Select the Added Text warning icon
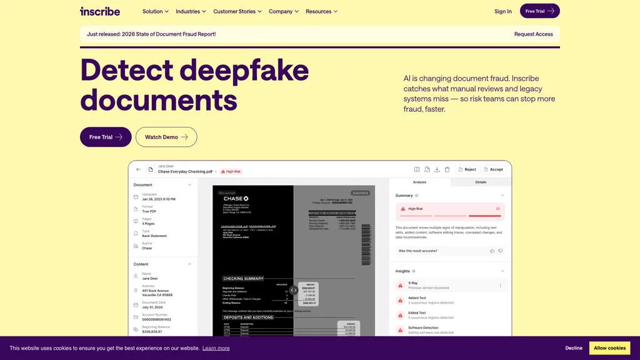The height and width of the screenshot is (360, 640). 401,301
